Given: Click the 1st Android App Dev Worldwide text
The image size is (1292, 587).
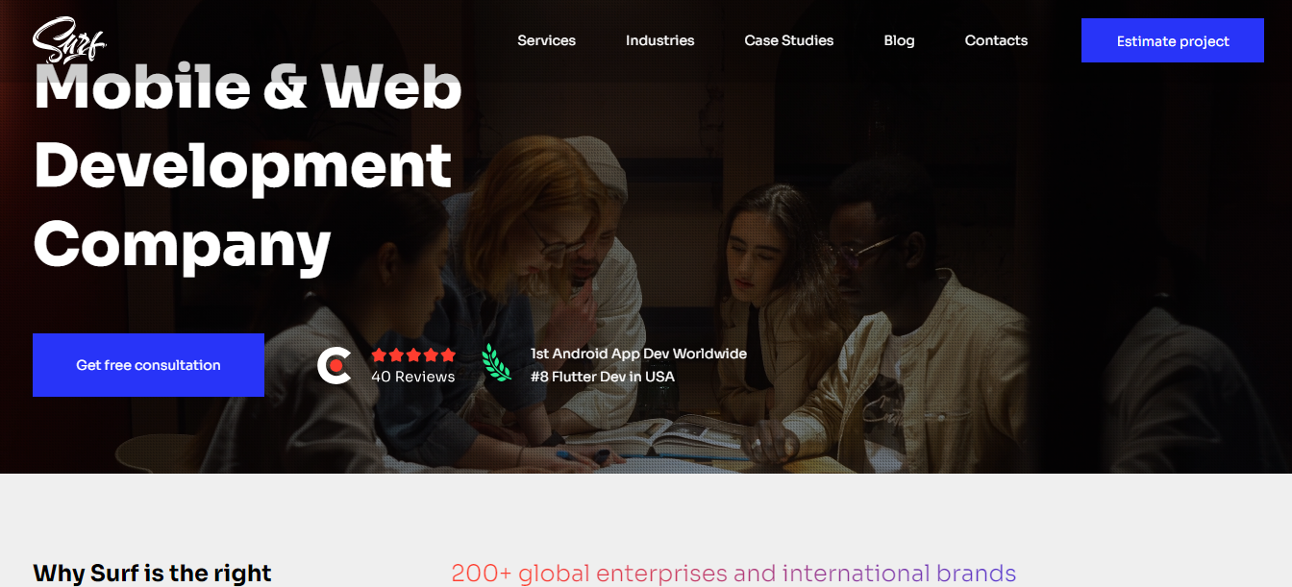Looking at the screenshot, I should coord(638,354).
